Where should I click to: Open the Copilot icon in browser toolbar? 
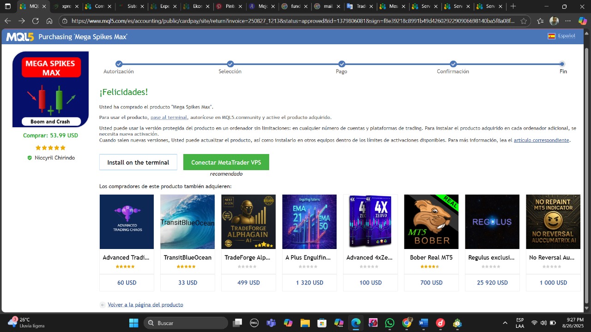pos(583,21)
